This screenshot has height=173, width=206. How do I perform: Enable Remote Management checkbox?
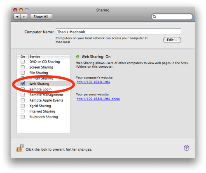(23, 95)
